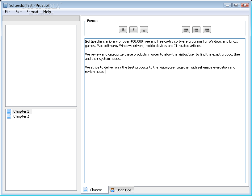Click ProBook app icon in title bar
Image resolution: width=252 pixels, height=196 pixels.
pos(5,5)
